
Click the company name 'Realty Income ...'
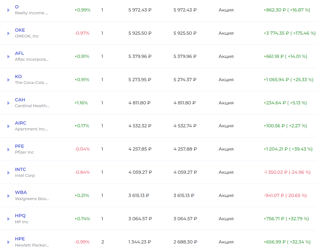pos(32,13)
